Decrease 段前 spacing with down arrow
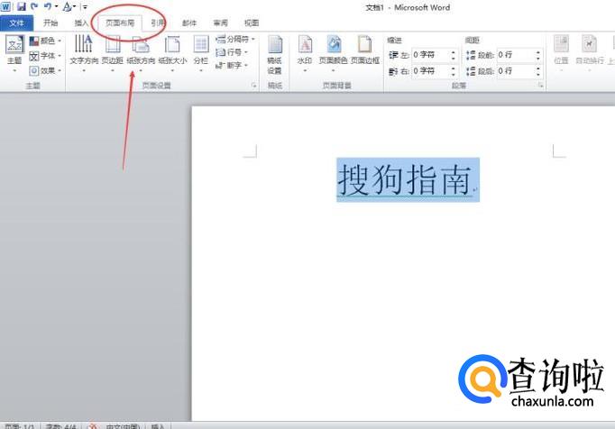 537,59
